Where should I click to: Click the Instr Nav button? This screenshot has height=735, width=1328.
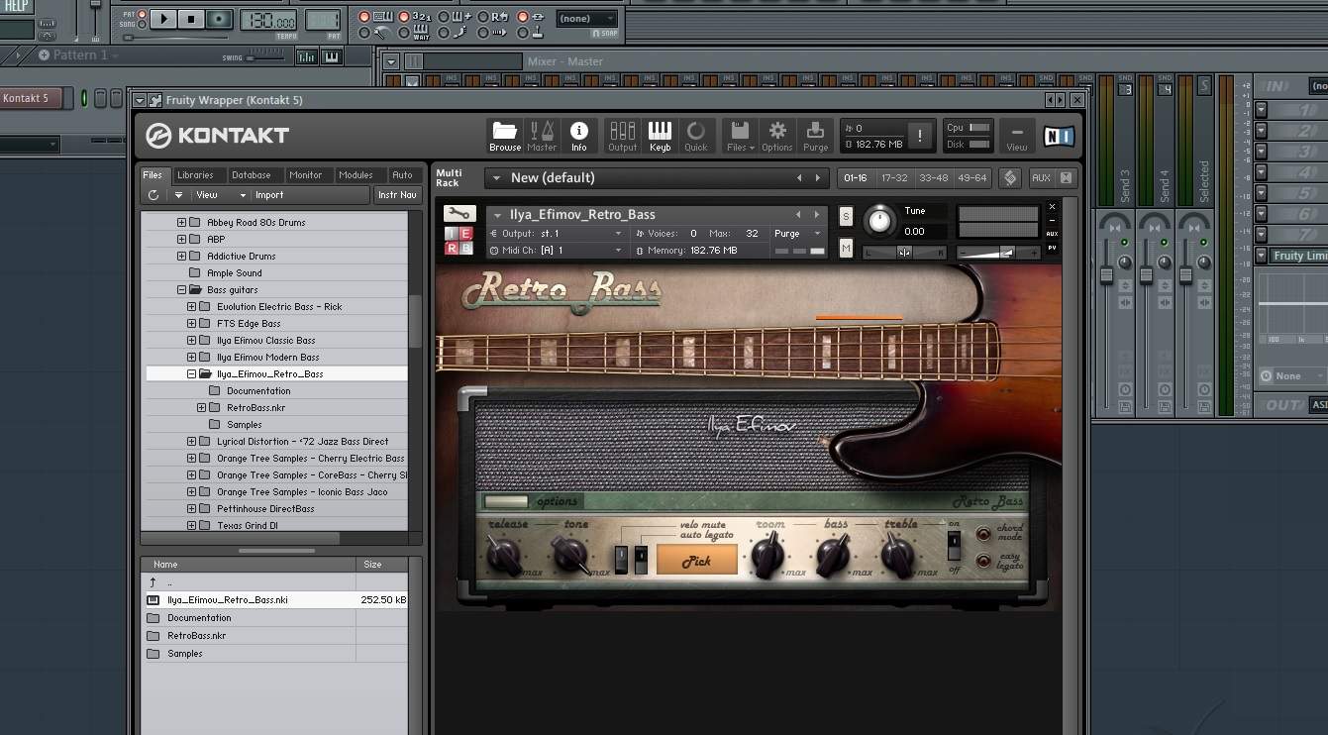pyautogui.click(x=397, y=195)
